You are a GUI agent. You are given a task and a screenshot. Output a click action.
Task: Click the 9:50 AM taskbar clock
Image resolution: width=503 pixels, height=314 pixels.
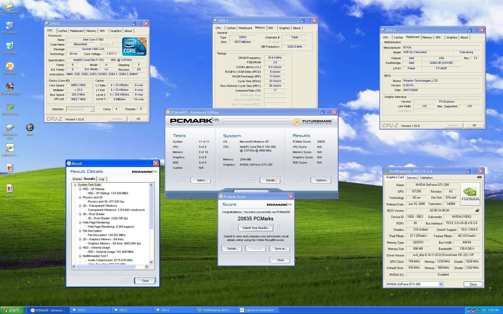[494, 310]
